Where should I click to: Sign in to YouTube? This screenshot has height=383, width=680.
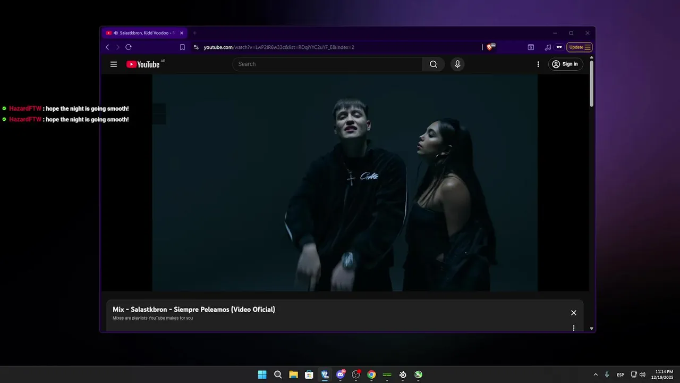pos(566,64)
